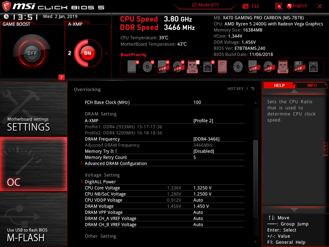Change the DRAM VPP Voltage Auto value
The width and height of the screenshot is (329, 247).
click(x=198, y=212)
